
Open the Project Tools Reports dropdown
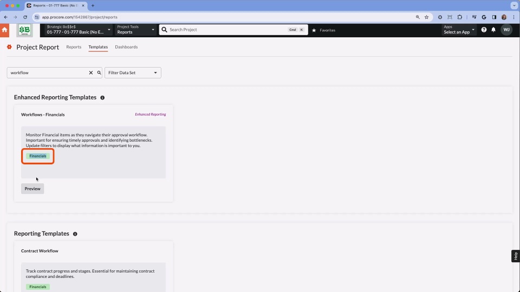point(135,30)
